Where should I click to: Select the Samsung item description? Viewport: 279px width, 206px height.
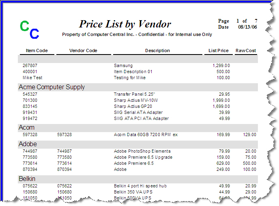[x=123, y=65]
